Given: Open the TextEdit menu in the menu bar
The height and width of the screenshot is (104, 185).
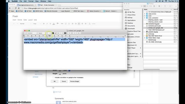Looking at the screenshot, I should (x=15, y=1).
